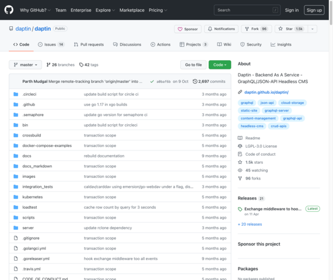The height and width of the screenshot is (280, 333).
Task: Click the eye icon beside 45 watching
Action: [x=240, y=170]
